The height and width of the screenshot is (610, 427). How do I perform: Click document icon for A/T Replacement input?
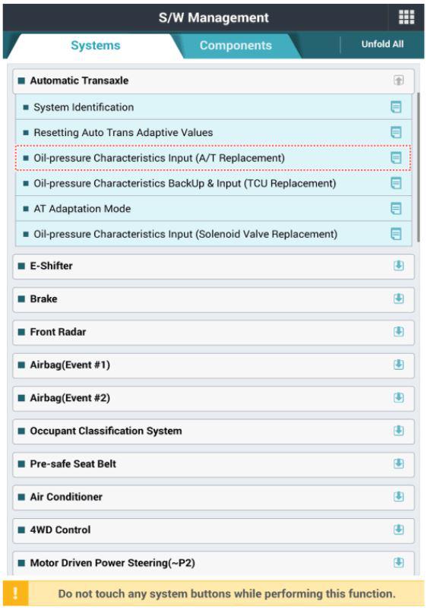tap(396, 158)
